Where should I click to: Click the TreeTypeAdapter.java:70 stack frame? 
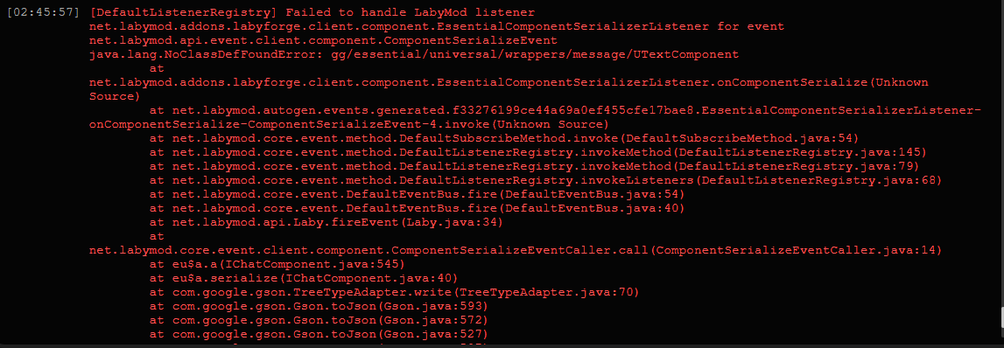(x=395, y=292)
